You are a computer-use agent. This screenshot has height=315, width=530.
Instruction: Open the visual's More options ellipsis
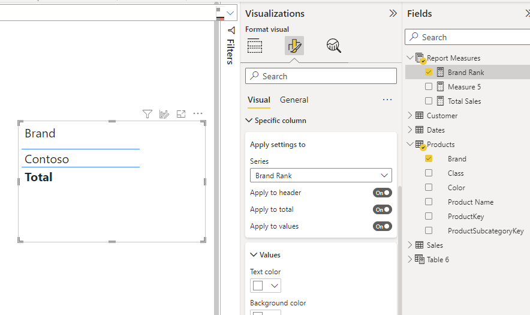click(x=198, y=114)
